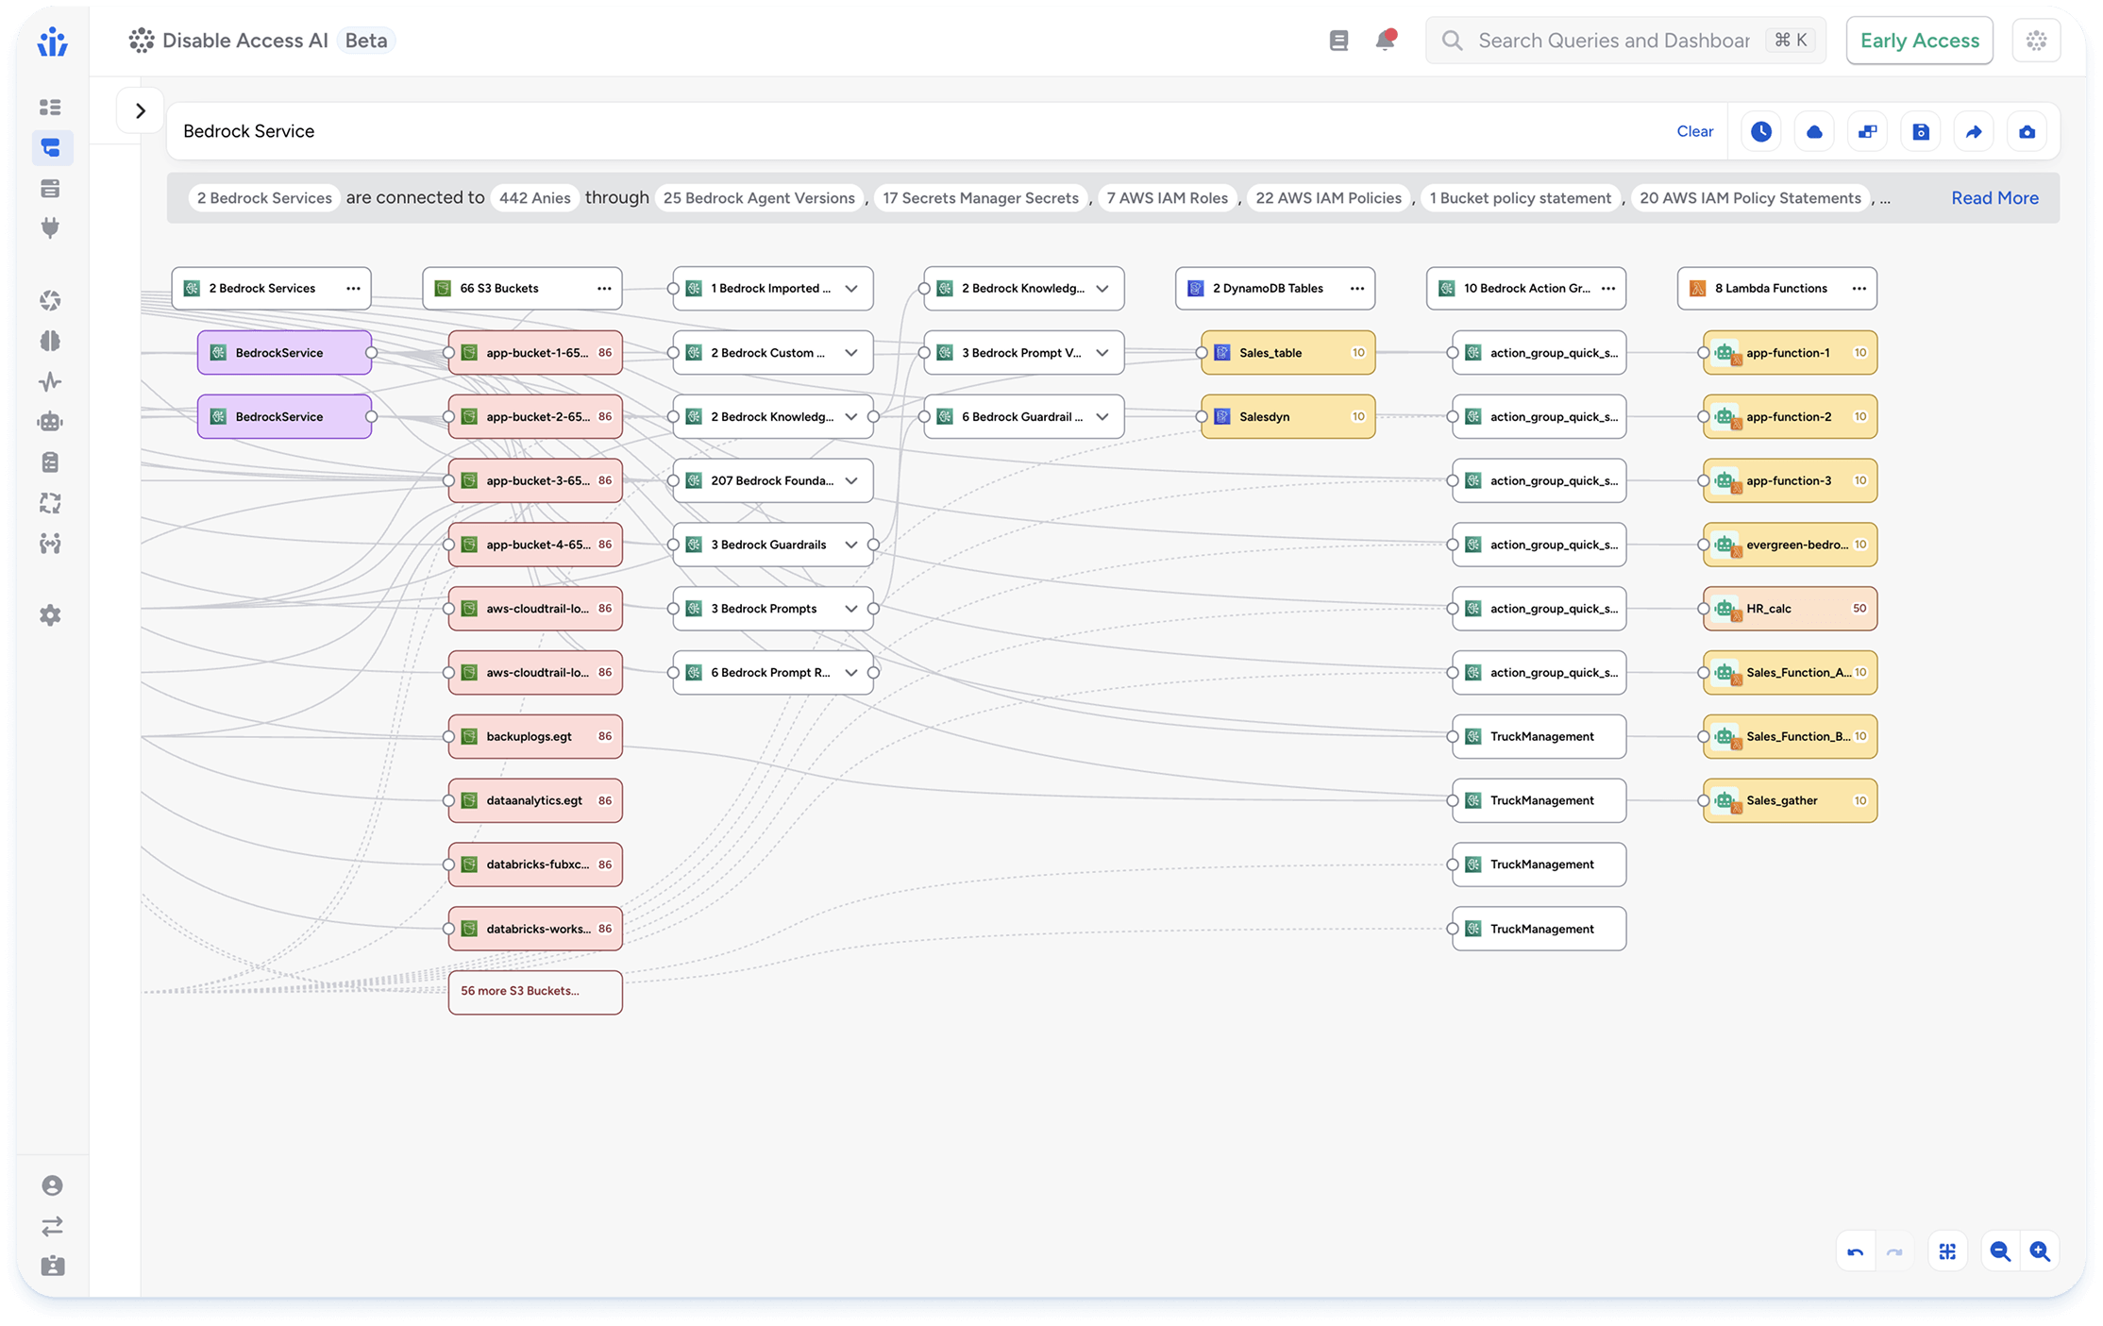Click fit-to-screen layout icon
Image resolution: width=2103 pixels, height=1326 pixels.
coord(1947,1251)
